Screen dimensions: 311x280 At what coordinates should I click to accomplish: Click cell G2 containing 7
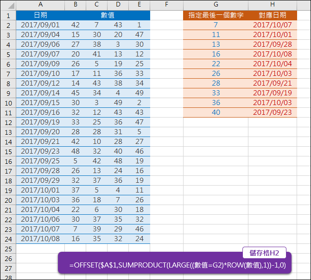click(x=216, y=25)
